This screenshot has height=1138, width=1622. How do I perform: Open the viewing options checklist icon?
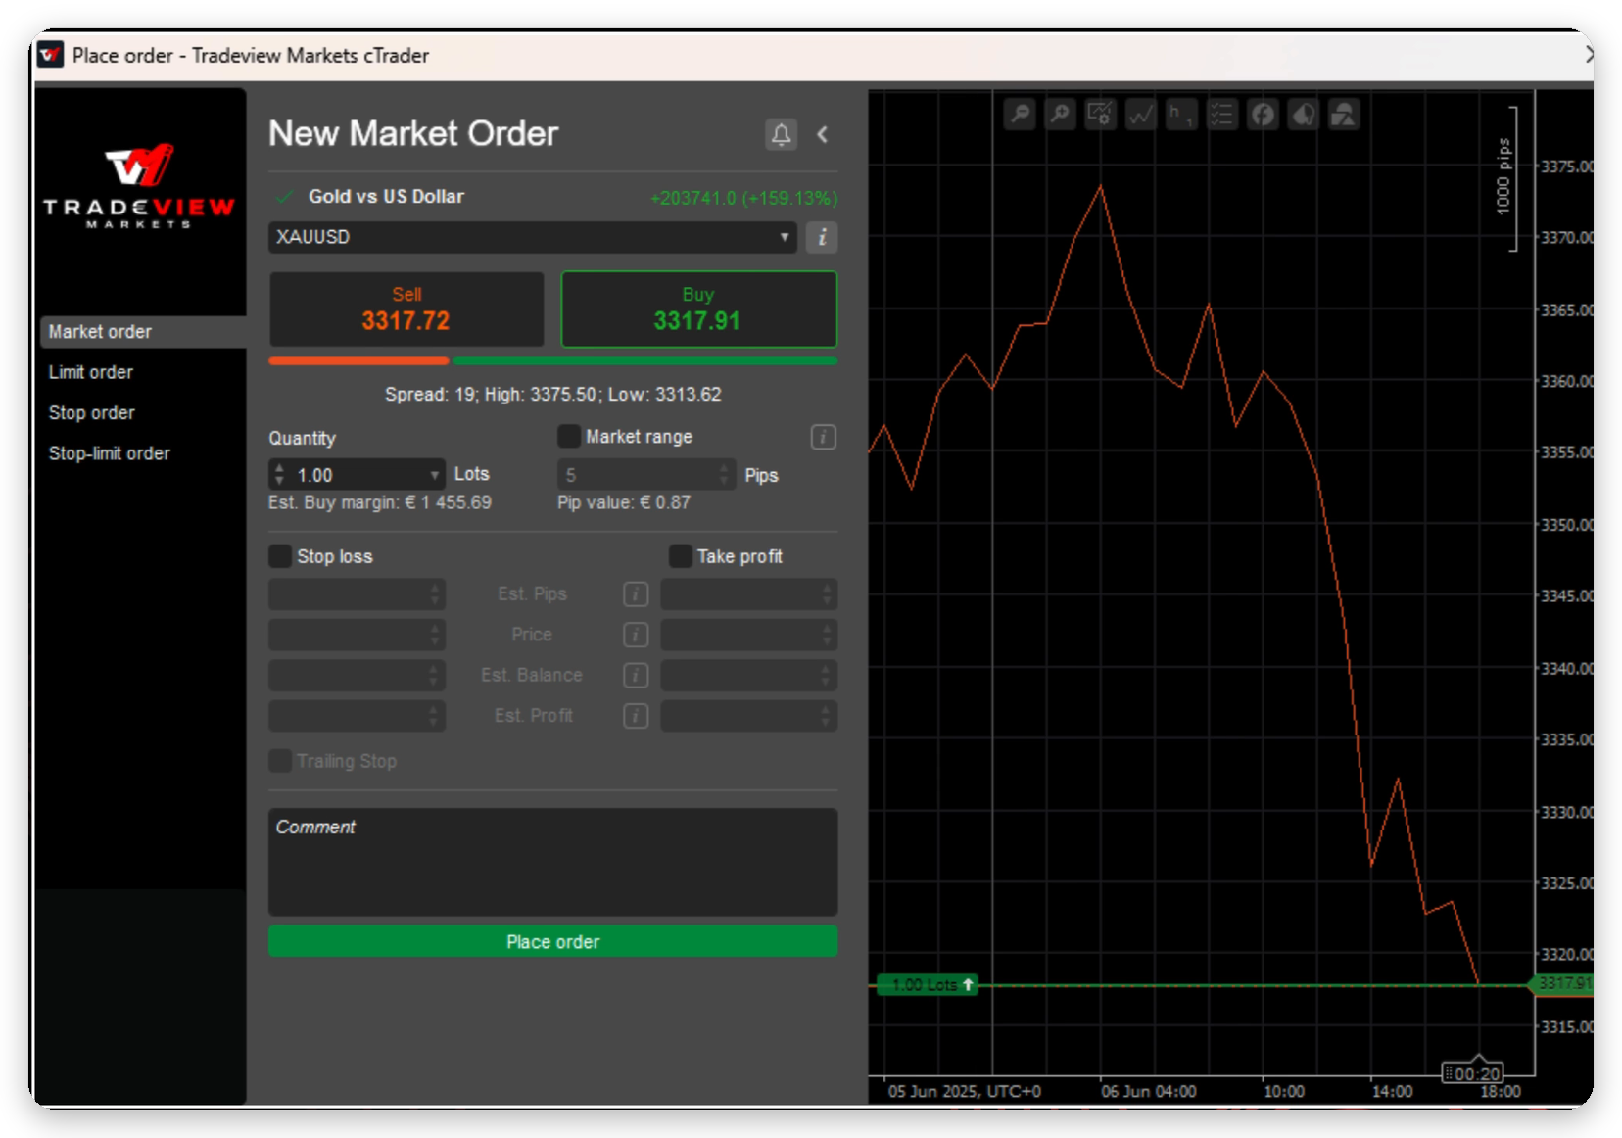click(1221, 115)
